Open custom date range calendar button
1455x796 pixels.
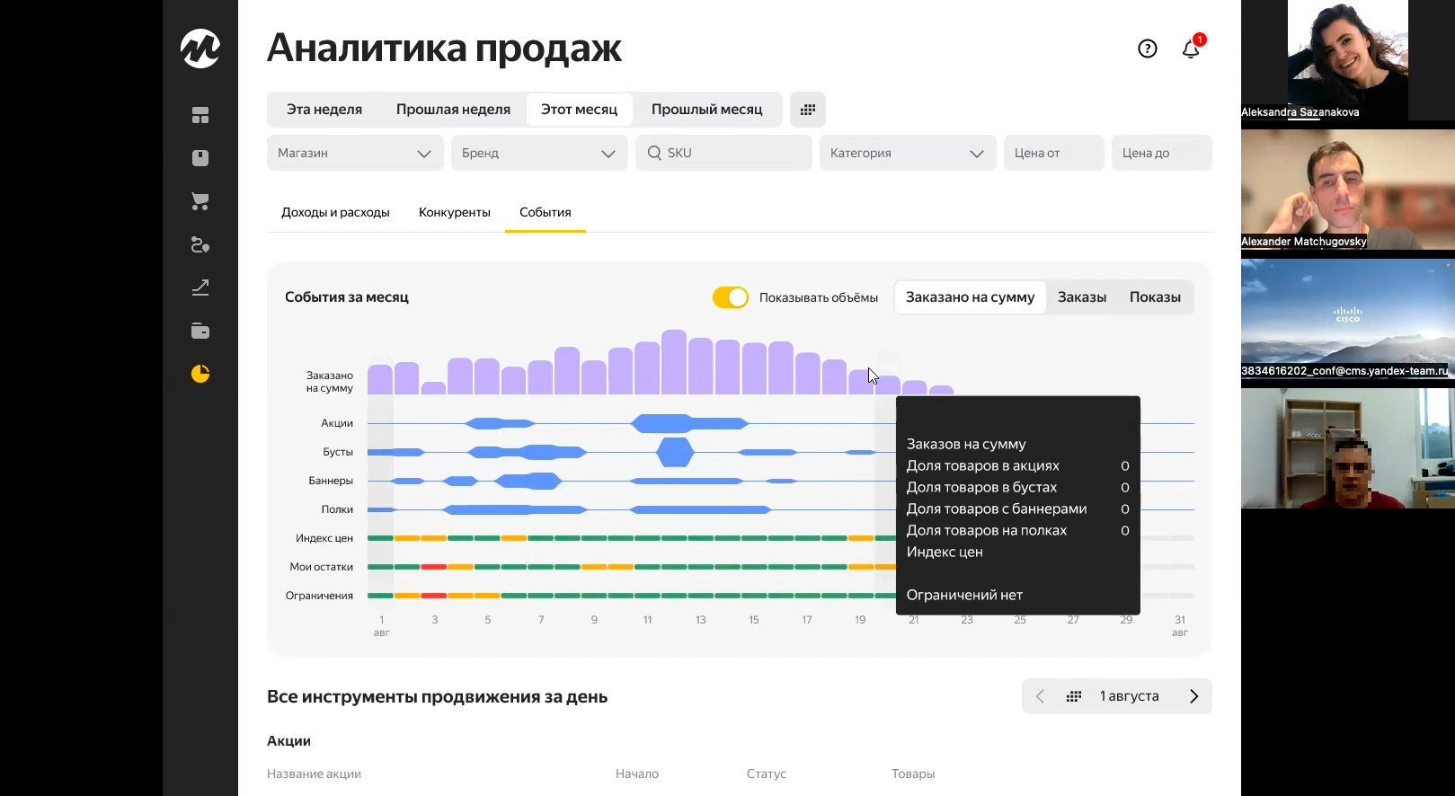tap(808, 110)
